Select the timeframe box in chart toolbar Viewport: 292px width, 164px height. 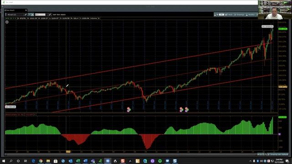click(221, 15)
